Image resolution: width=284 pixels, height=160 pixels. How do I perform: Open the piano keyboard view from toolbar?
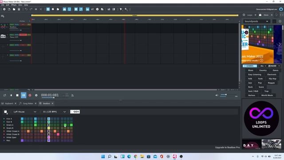coord(87,9)
